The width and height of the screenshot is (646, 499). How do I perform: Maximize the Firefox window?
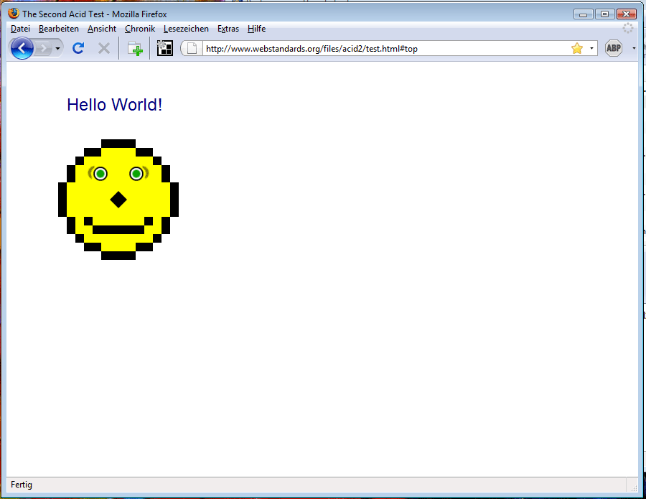coord(605,14)
